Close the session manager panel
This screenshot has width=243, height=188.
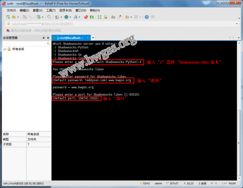pos(48,38)
